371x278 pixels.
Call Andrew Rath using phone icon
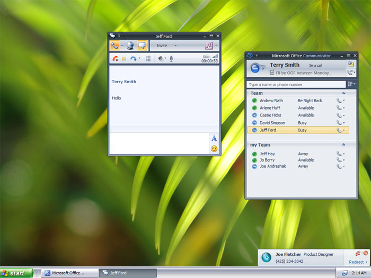(339, 101)
